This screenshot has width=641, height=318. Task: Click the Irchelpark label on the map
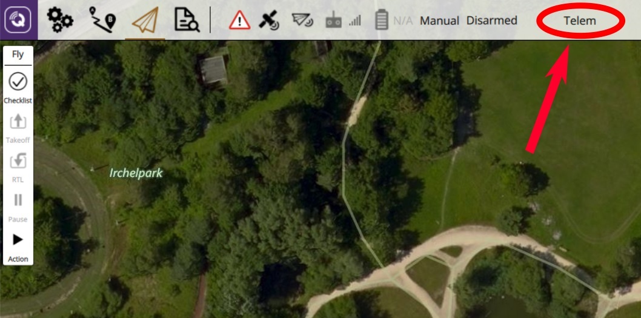click(136, 173)
